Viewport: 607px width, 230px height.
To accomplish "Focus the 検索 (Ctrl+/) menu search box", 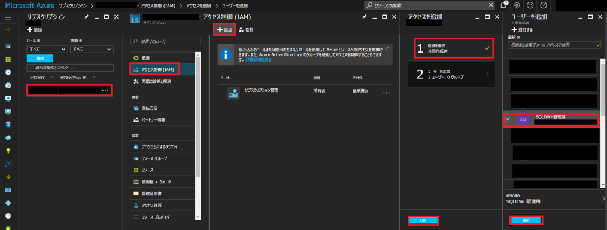I will pyautogui.click(x=166, y=41).
